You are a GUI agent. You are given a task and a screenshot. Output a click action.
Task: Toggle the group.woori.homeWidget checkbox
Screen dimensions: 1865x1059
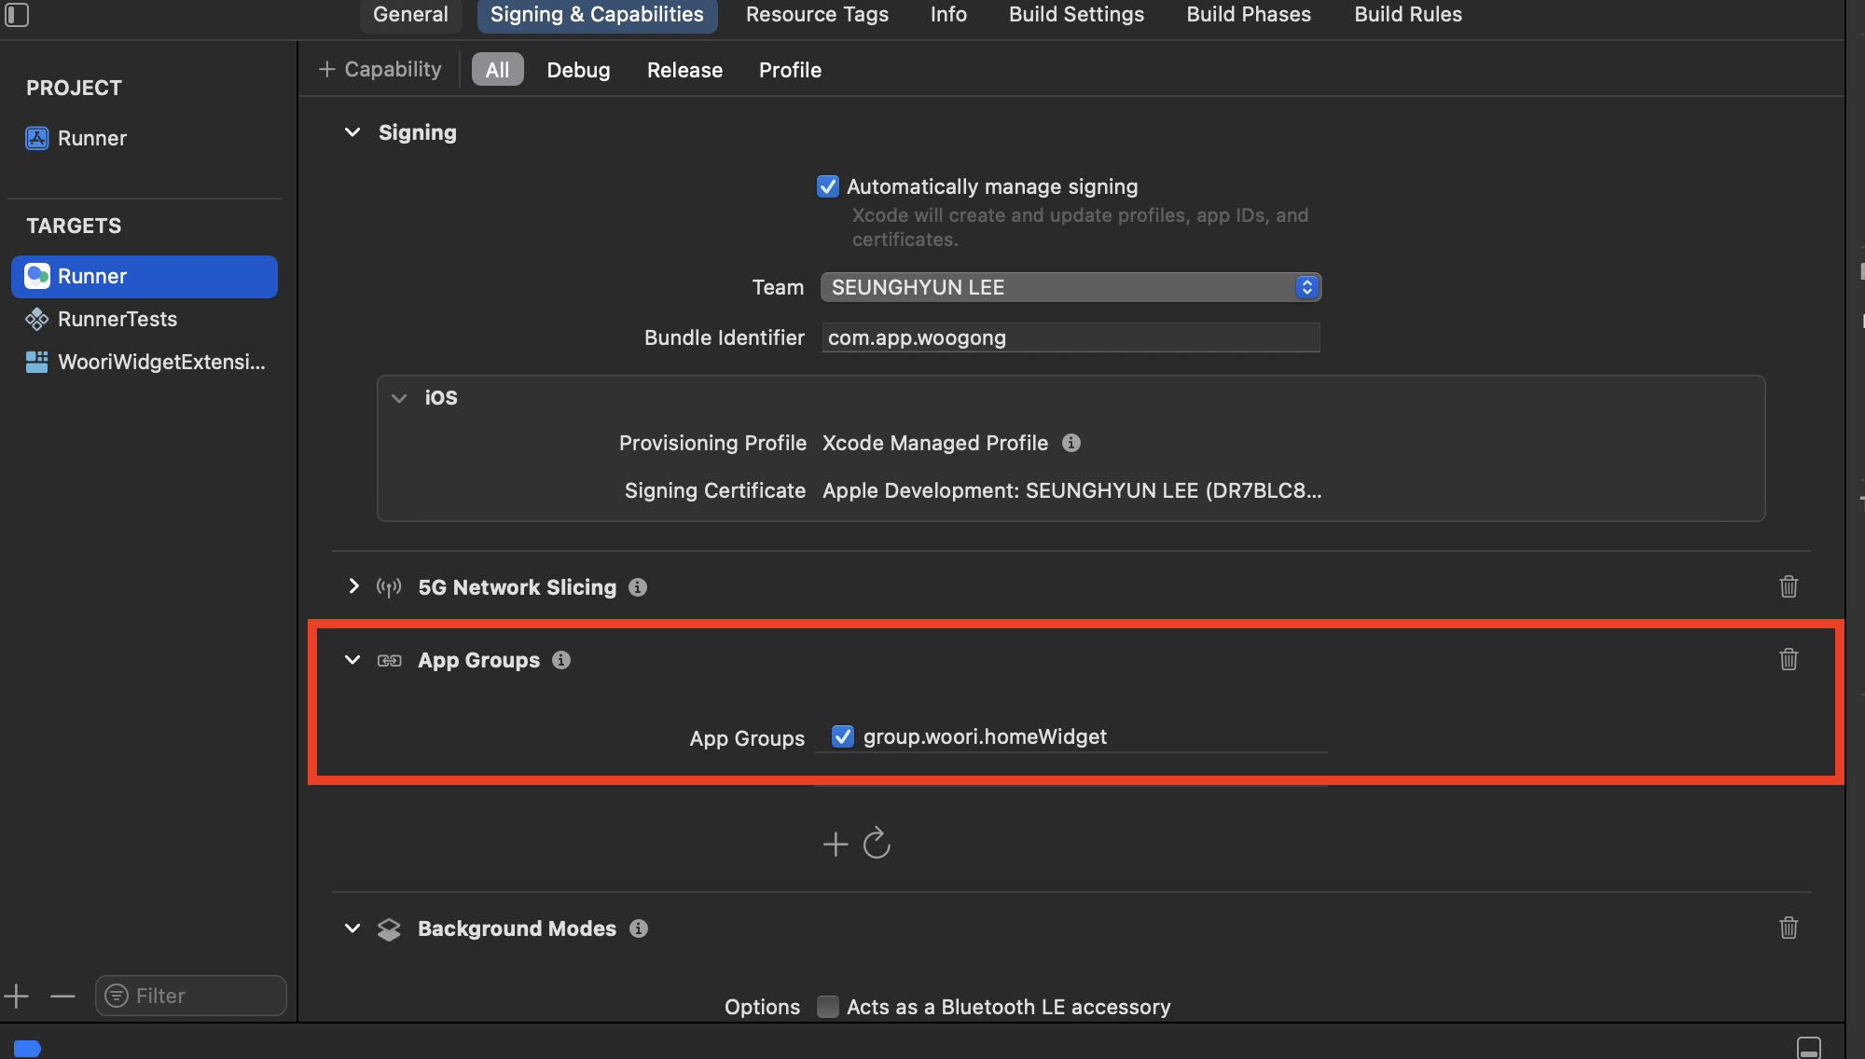[842, 737]
